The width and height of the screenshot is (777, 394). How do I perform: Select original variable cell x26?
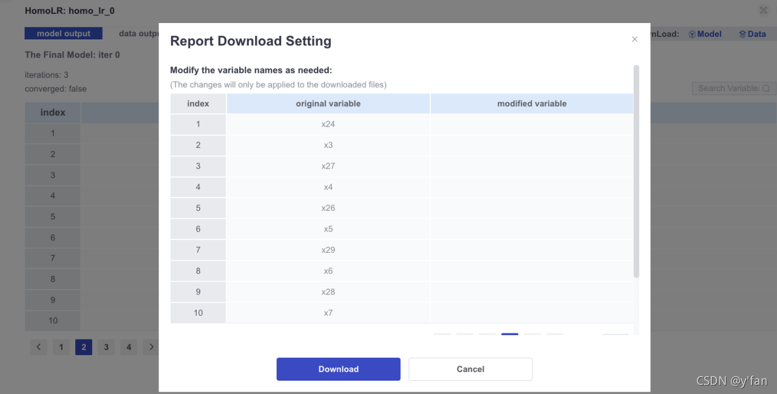point(328,208)
